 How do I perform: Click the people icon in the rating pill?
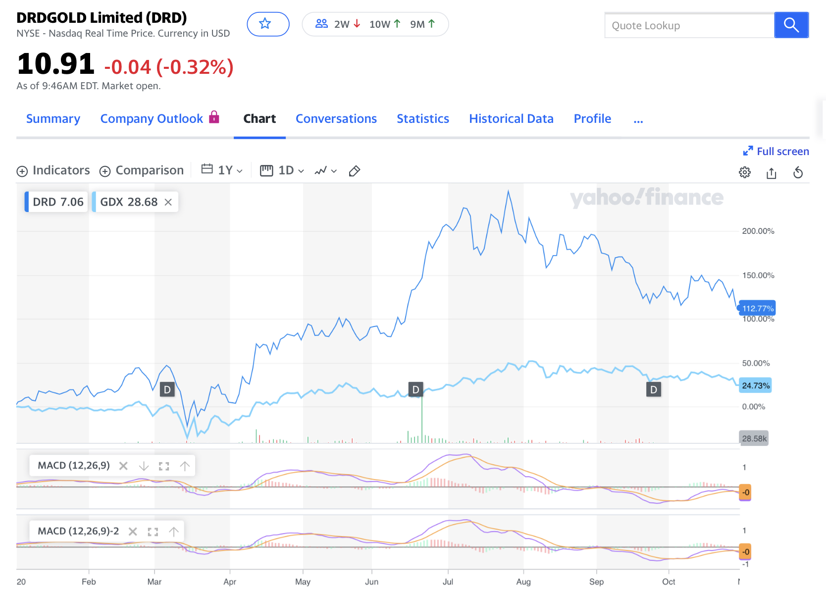click(x=322, y=24)
